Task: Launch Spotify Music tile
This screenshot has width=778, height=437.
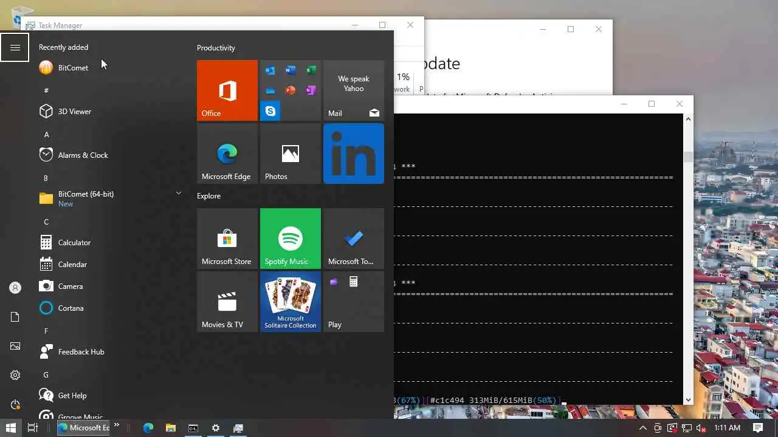Action: [x=291, y=239]
